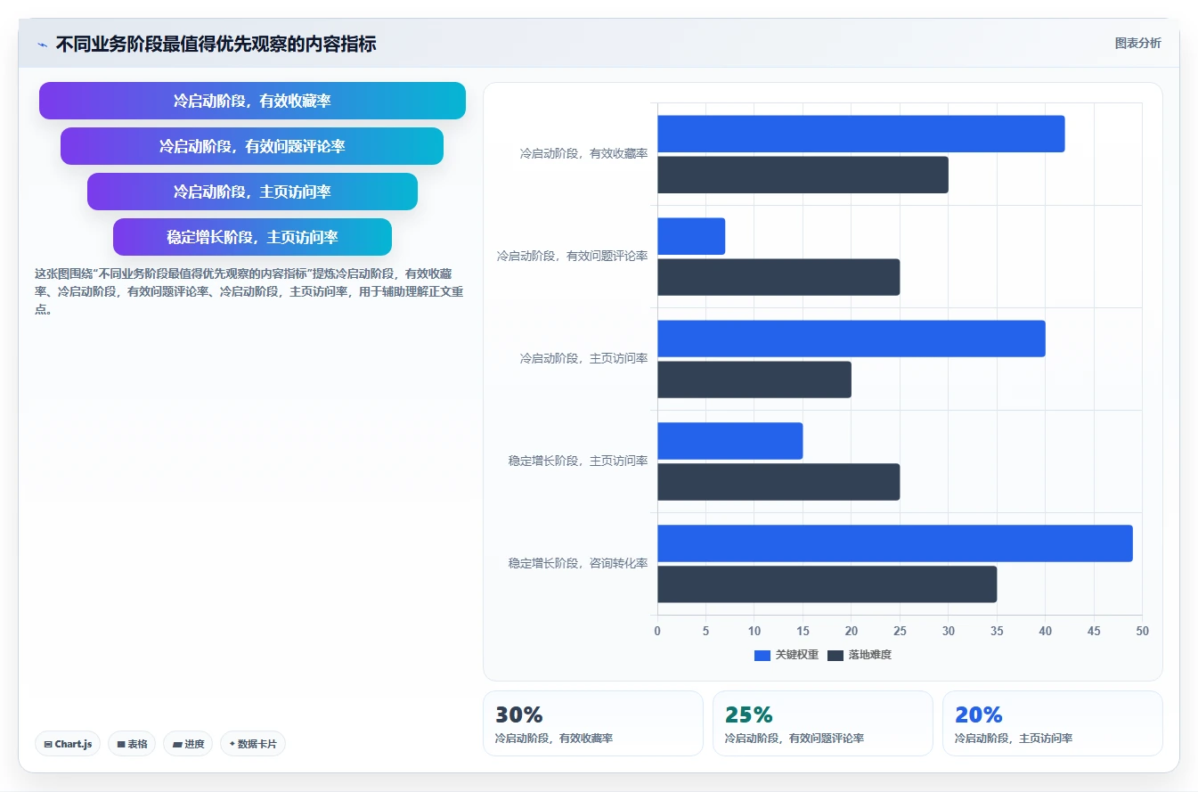
Task: Click y-axis label 冷启动阶段，有效收藏率
Action: pyautogui.click(x=583, y=154)
